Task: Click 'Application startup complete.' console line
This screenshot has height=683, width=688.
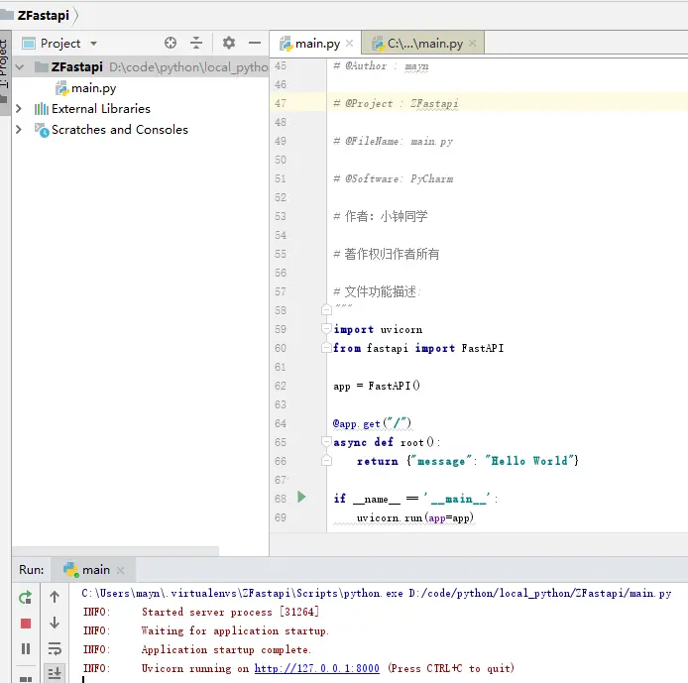Action: click(x=226, y=649)
